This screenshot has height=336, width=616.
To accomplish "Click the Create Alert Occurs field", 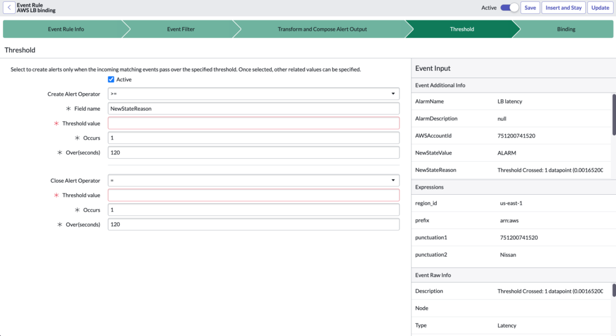I will coord(253,138).
